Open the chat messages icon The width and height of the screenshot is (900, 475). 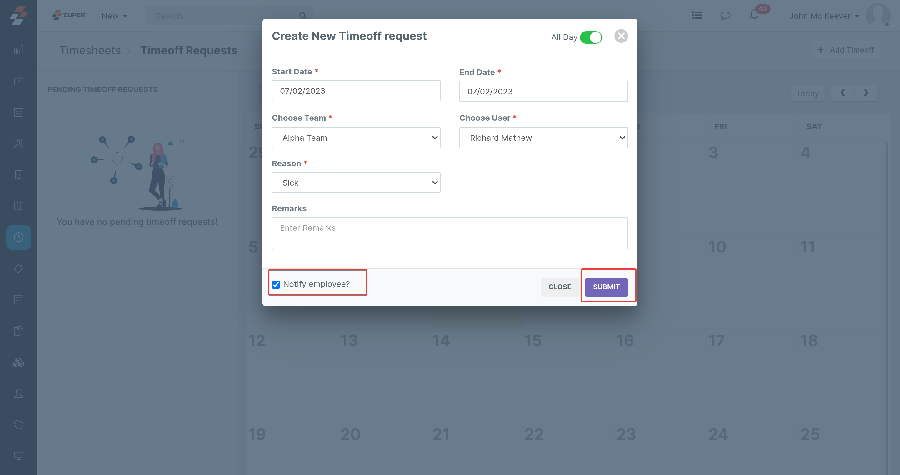pyautogui.click(x=725, y=16)
